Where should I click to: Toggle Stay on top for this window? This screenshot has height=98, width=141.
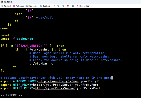click(x=32, y=6)
